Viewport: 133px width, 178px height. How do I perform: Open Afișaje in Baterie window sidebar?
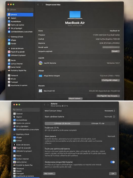pos(17,138)
